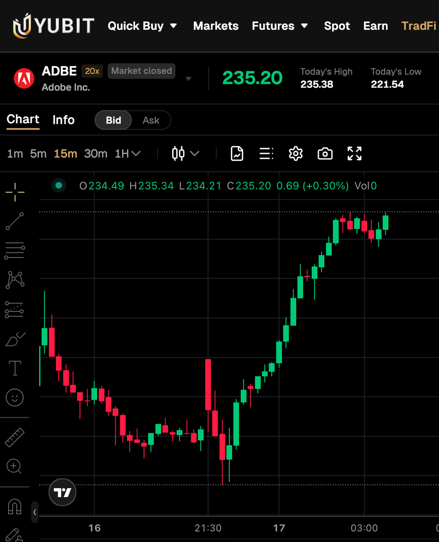The height and width of the screenshot is (542, 439).
Task: Select the horizontal lines Fibonacci tool
Action: (15, 250)
